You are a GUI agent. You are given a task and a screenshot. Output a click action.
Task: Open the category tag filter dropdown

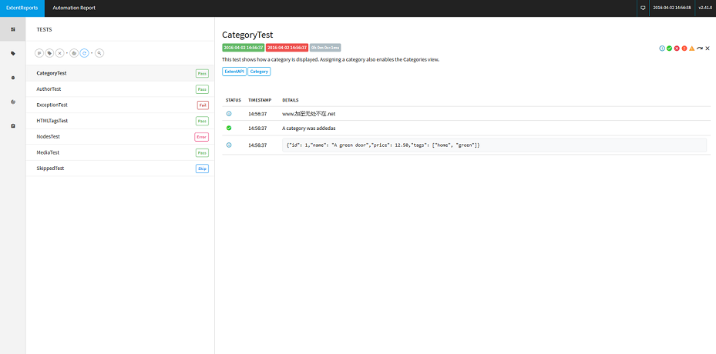pyautogui.click(x=49, y=53)
